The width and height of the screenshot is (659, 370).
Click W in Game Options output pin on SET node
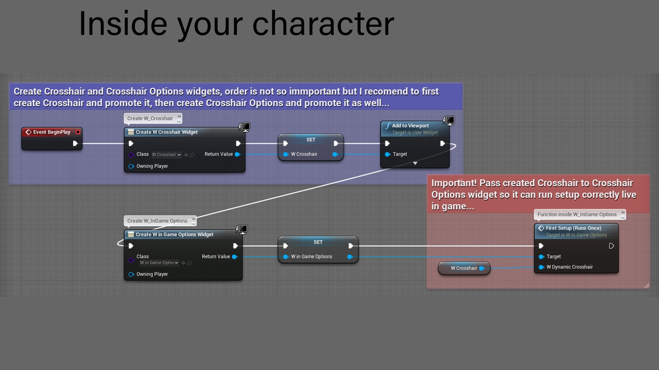(x=350, y=257)
